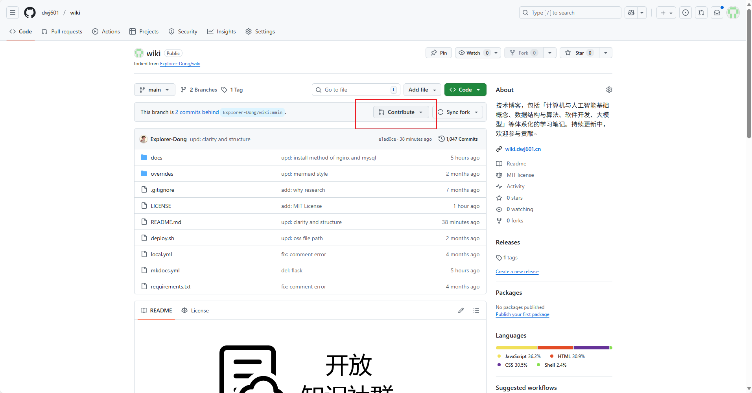Click the notifications inbox icon
This screenshot has height=393, width=752.
[717, 13]
